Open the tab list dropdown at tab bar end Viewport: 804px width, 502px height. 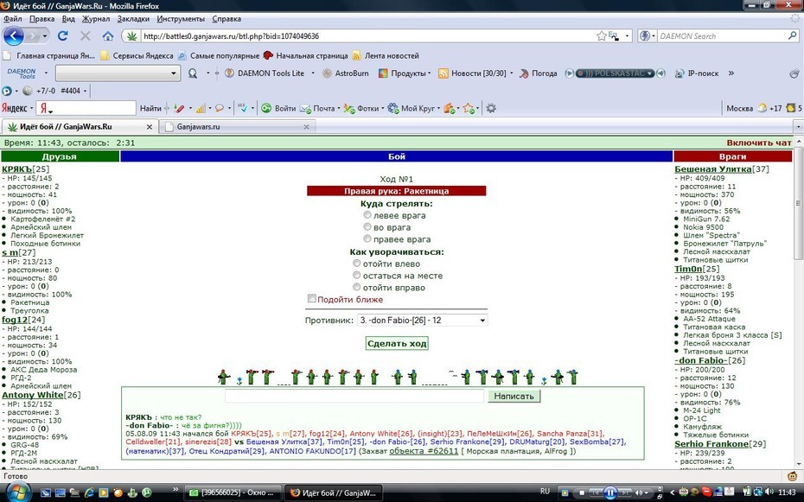click(798, 126)
